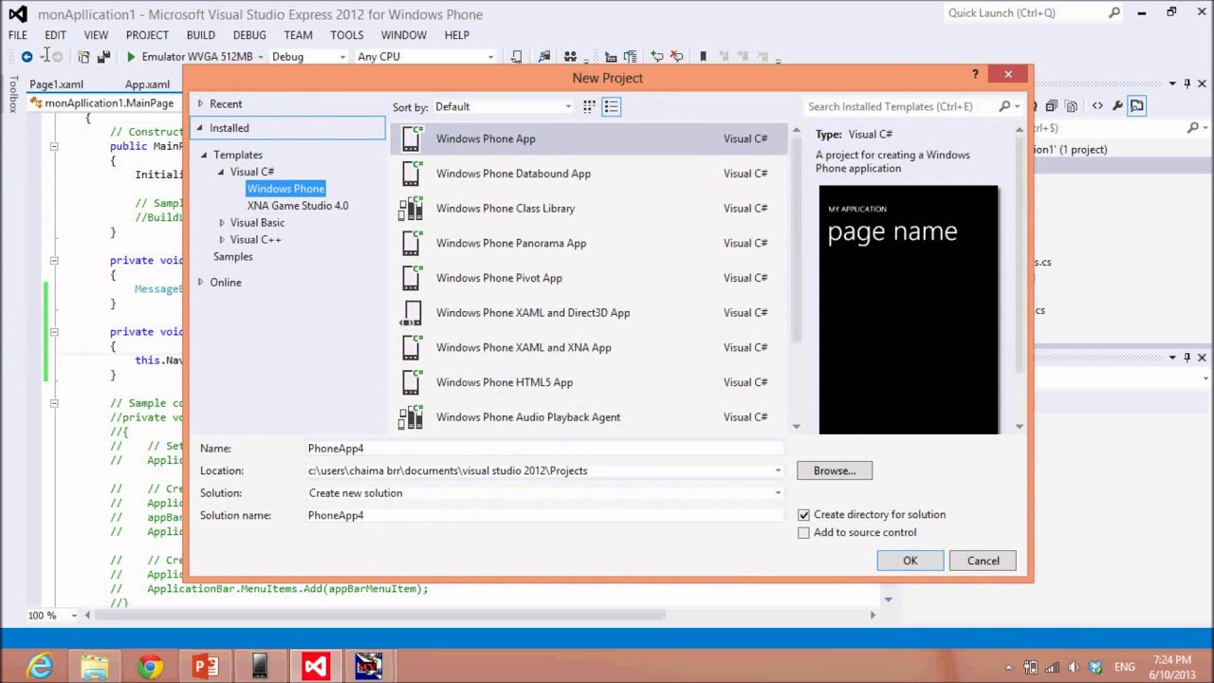1214x683 pixels.
Task: Click Solution Explorer Properties wrench icon
Action: tap(1117, 106)
